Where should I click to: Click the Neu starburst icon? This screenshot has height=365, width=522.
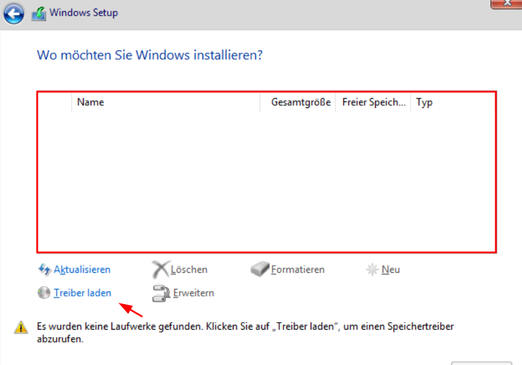[x=372, y=269]
